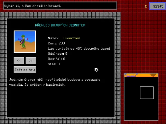Click the text Cena: 200

[x=56, y=43]
